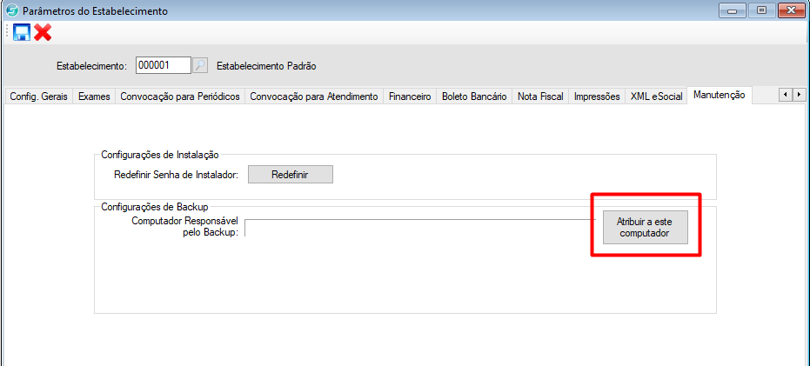Open the Financeiro tab
Image resolution: width=810 pixels, height=366 pixels.
[x=410, y=96]
